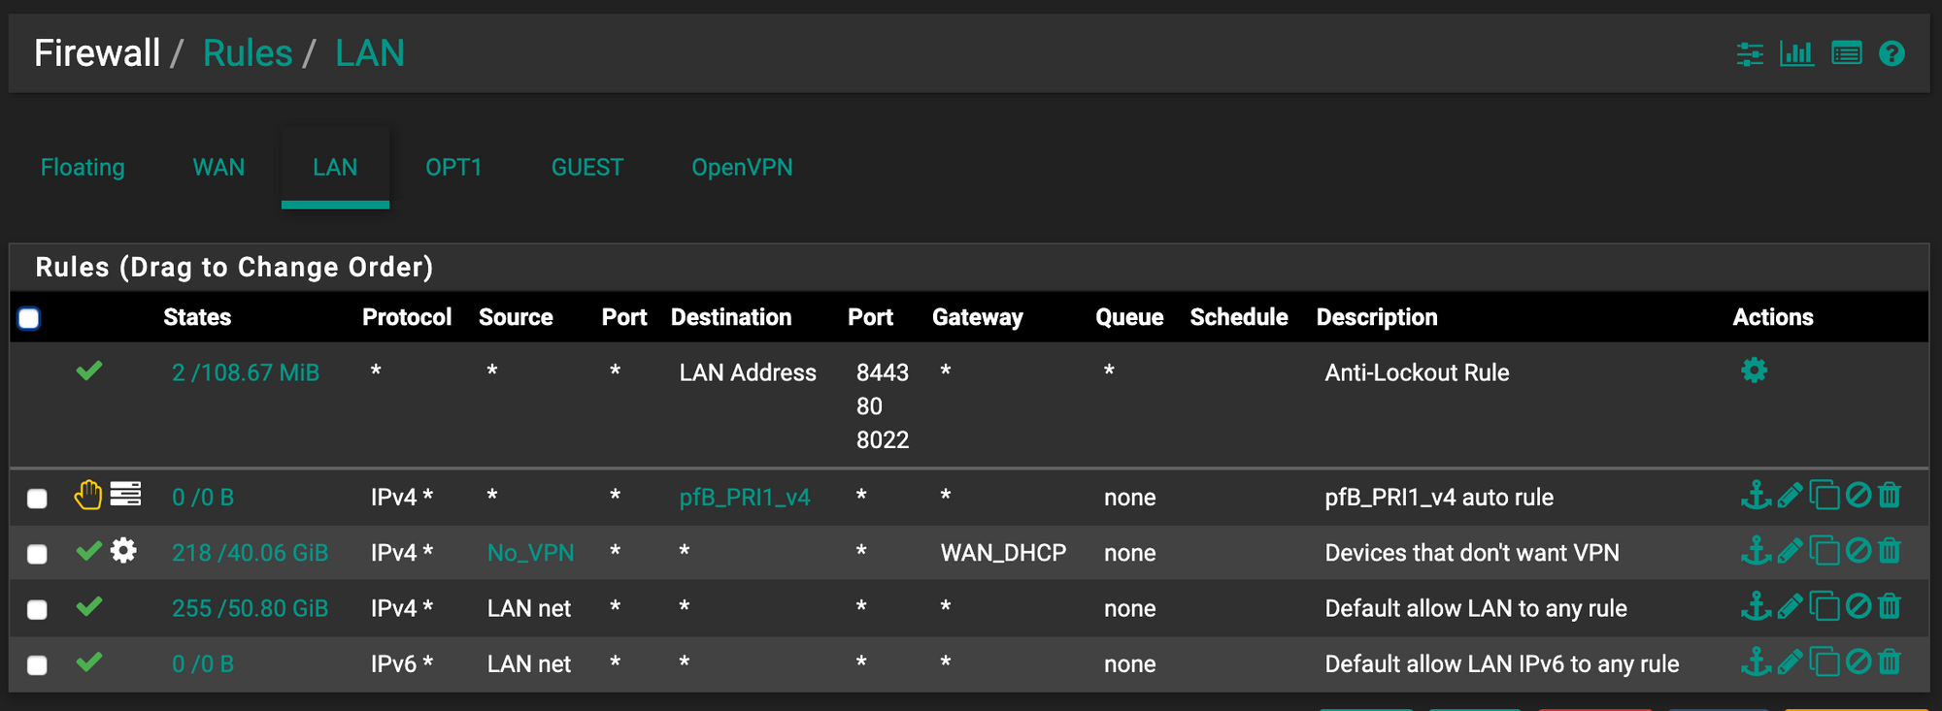Tick checkbox for the No_VPN rule
Image resolution: width=1942 pixels, height=711 pixels.
37,554
